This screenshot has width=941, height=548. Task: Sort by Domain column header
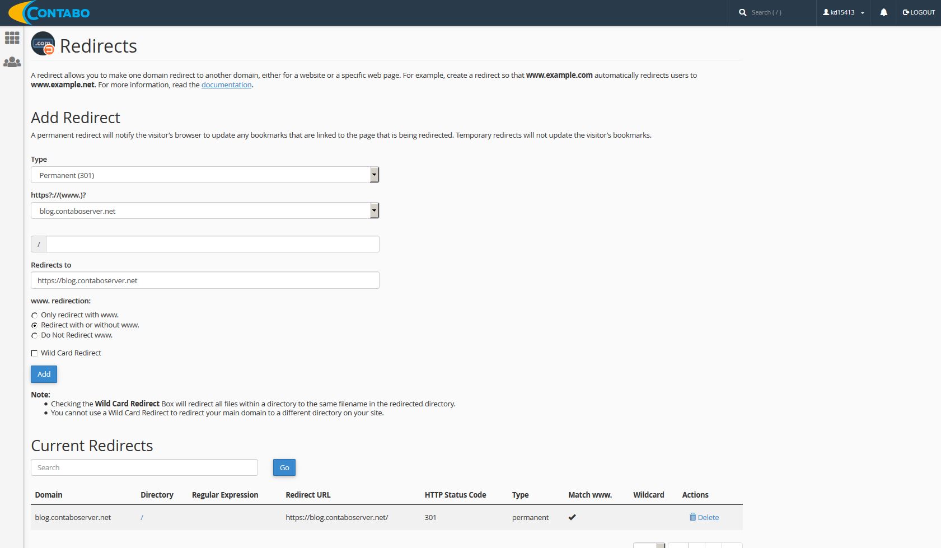pos(49,495)
